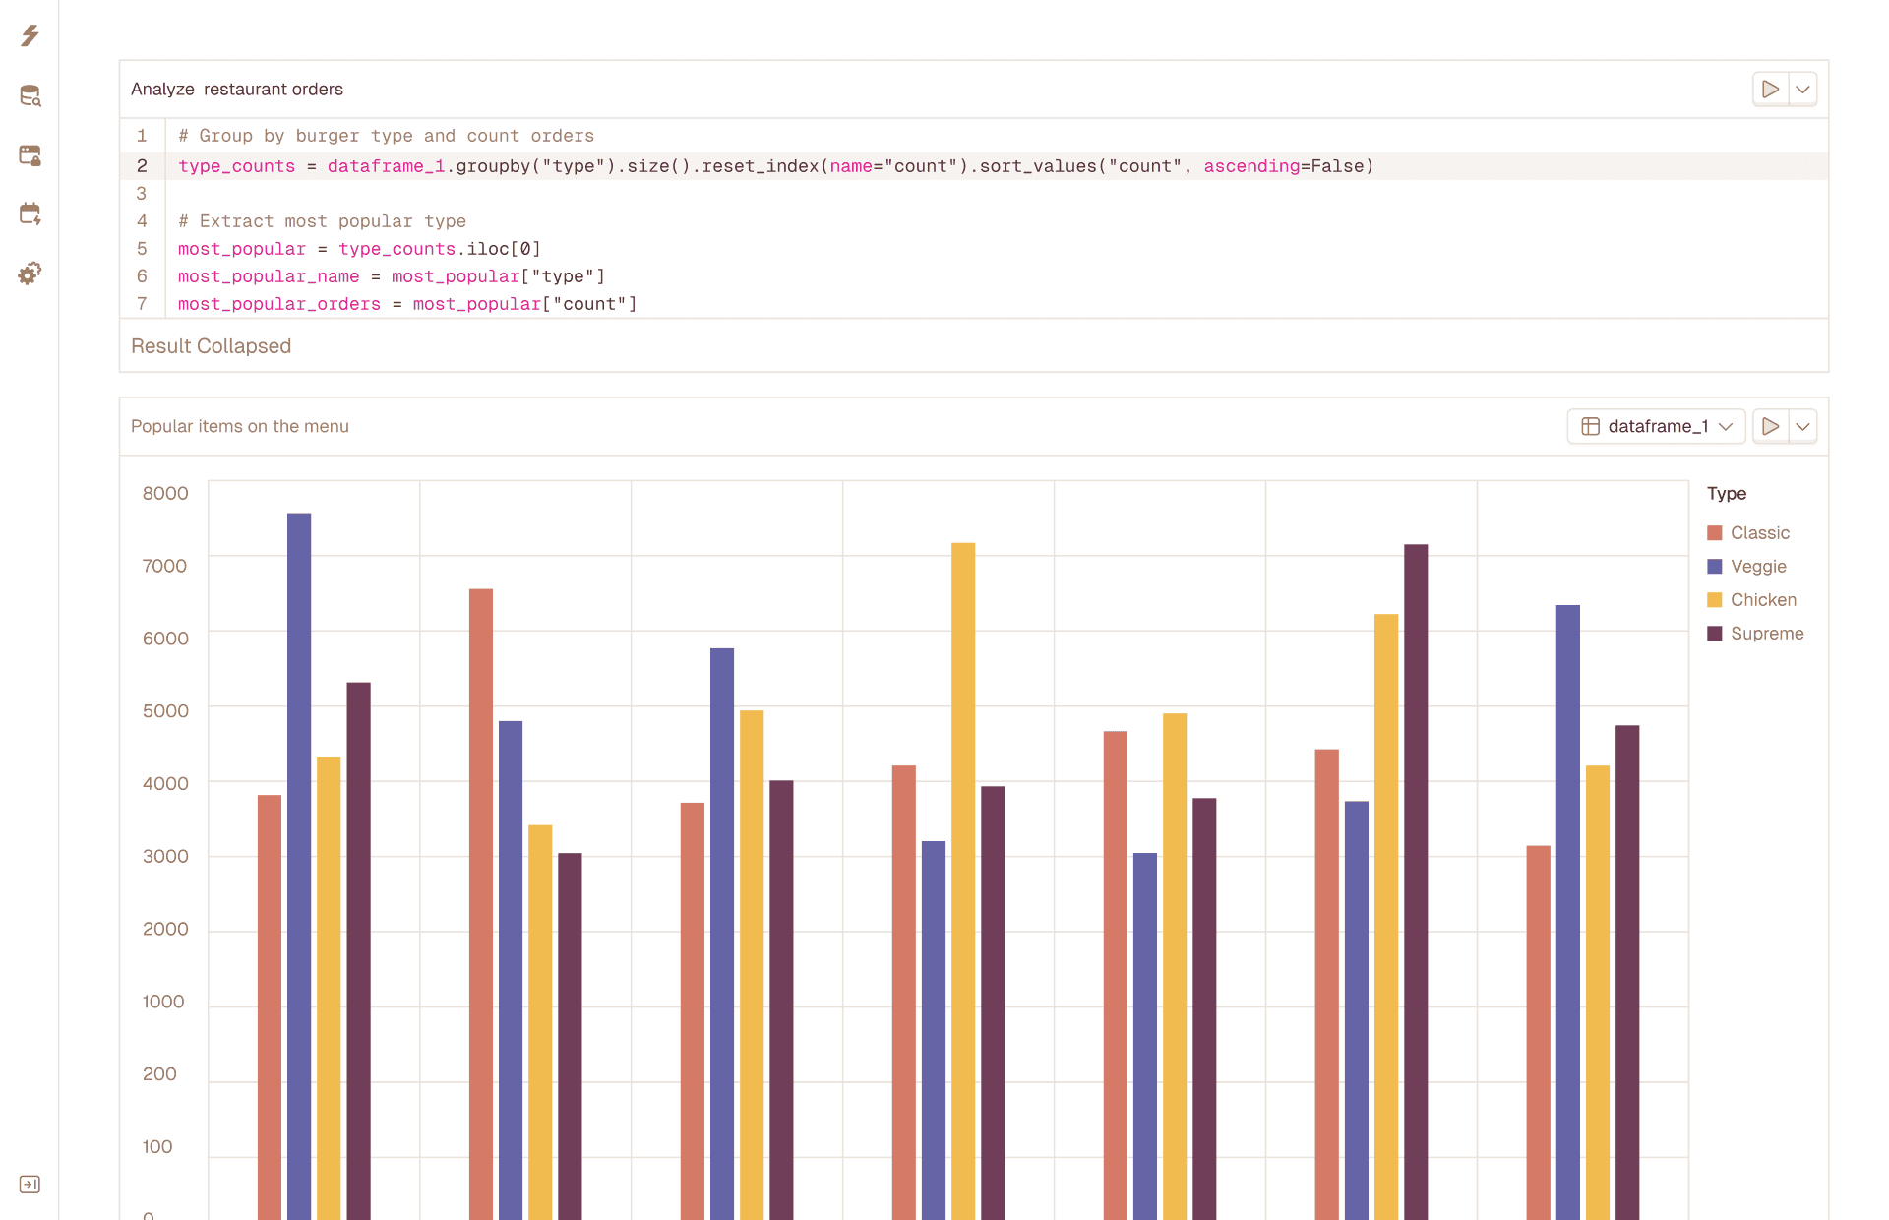Click the tallest Chicken bar in fourth group

963,881
